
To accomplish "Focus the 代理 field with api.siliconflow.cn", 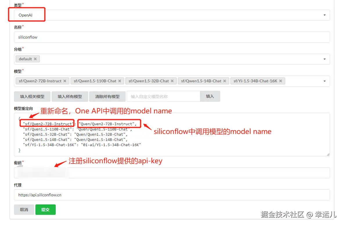I will pyautogui.click(x=172, y=195).
